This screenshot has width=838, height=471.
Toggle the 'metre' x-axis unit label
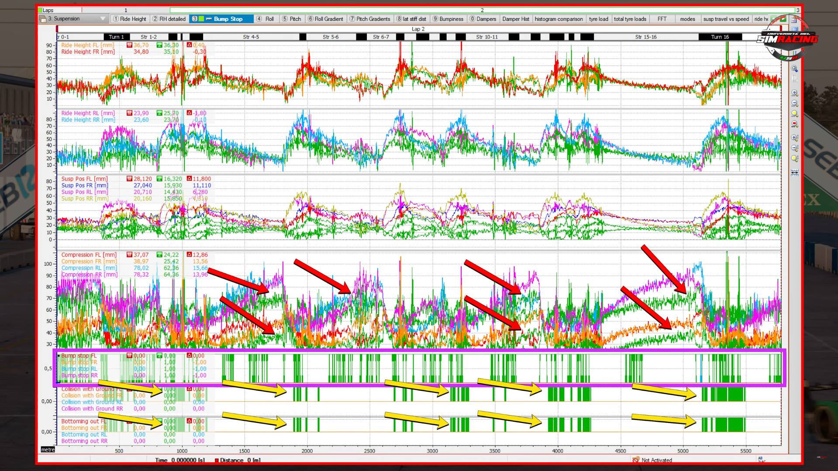(x=48, y=450)
